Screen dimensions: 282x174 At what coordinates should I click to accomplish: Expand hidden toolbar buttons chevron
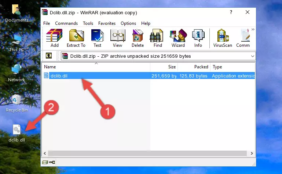tap(253, 30)
